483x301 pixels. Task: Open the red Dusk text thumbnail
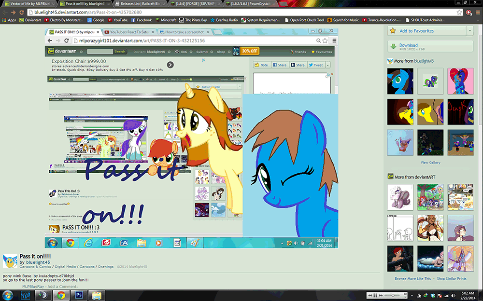tap(460, 112)
